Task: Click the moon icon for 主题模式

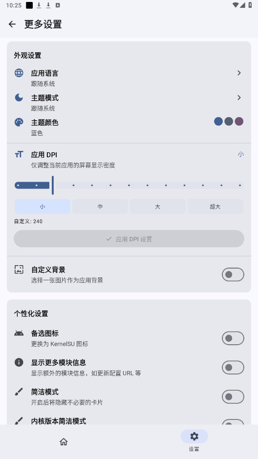Action: point(19,98)
